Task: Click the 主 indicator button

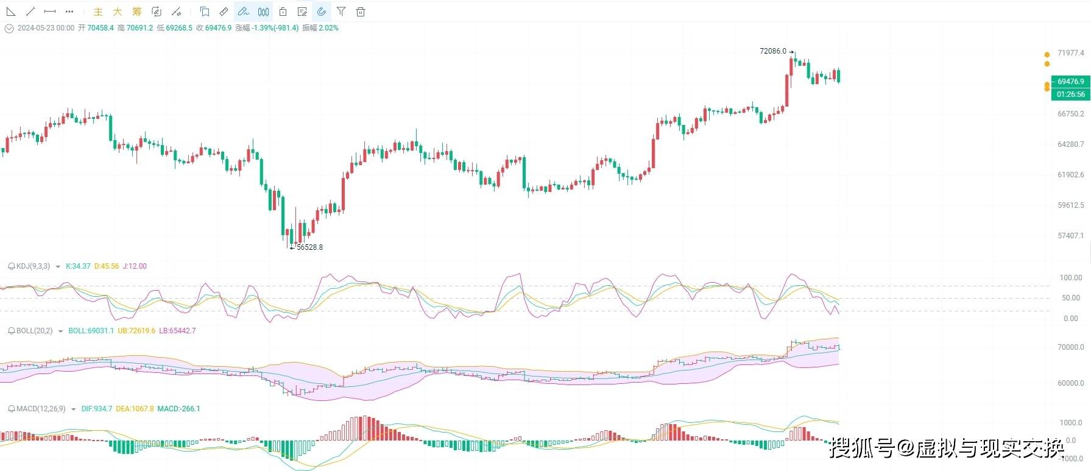Action: pyautogui.click(x=98, y=12)
